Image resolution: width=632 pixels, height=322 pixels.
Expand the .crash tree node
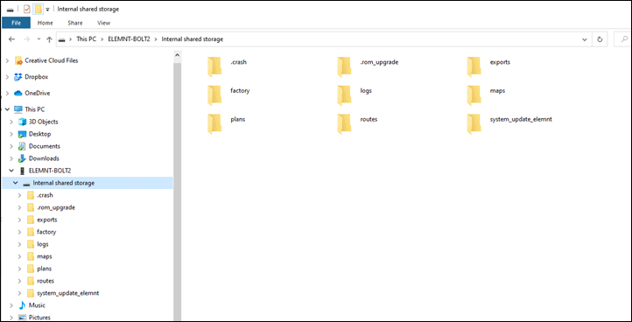click(19, 195)
